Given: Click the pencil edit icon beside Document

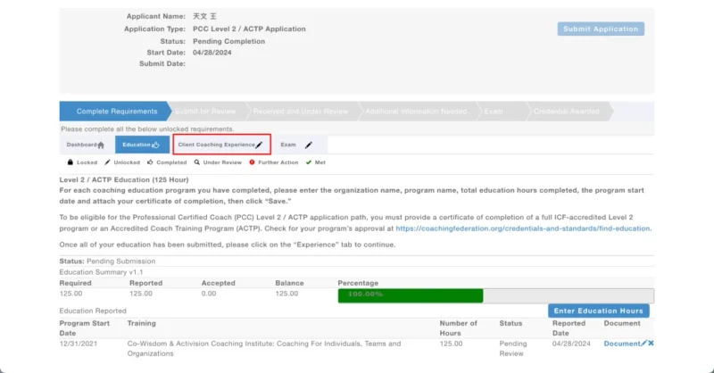Looking at the screenshot, I should [643, 344].
